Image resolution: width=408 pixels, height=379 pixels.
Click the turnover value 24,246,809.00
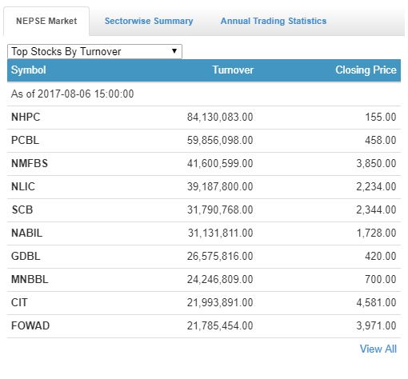[x=220, y=279]
